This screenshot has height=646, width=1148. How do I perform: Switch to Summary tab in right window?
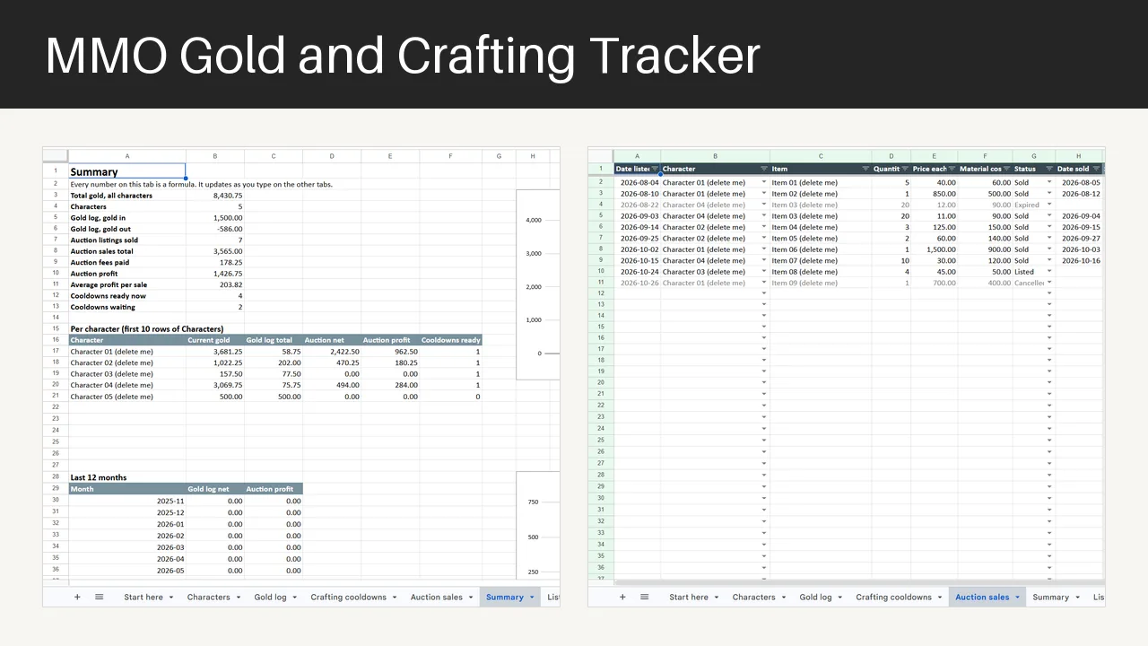[x=1050, y=598]
